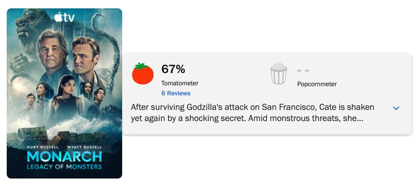418x188 pixels.
Task: Click the 67% Tomatometer score
Action: (x=173, y=69)
